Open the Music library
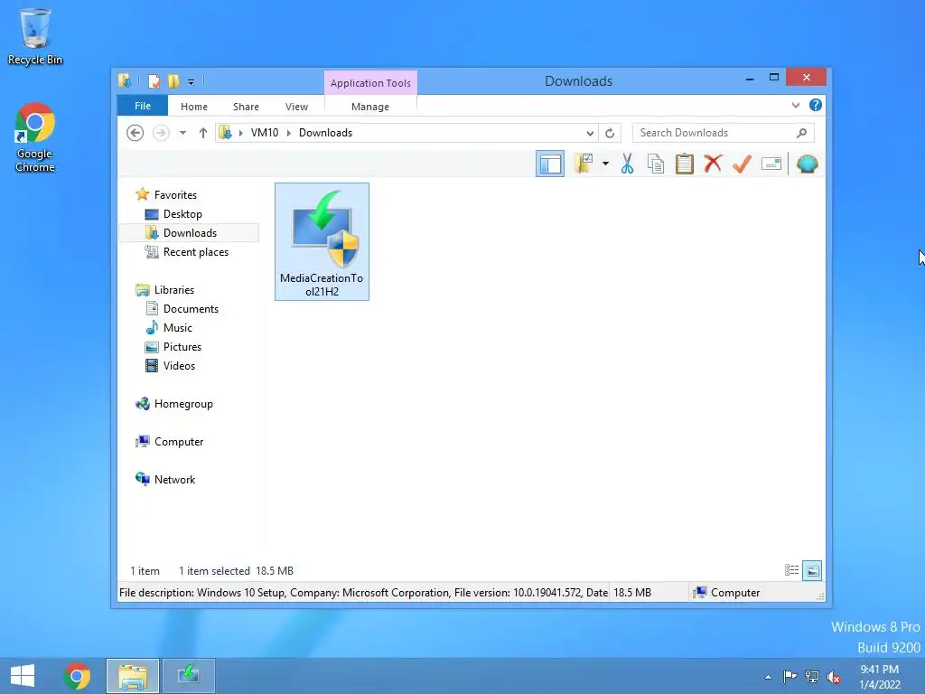The image size is (925, 694). click(x=178, y=327)
